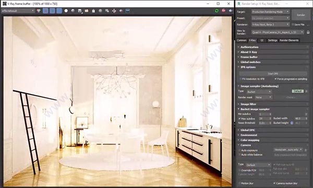Image resolution: width=313 pixels, height=188 pixels.
Task: Toggle the Bucket height lock button
Action: pos(292,123)
